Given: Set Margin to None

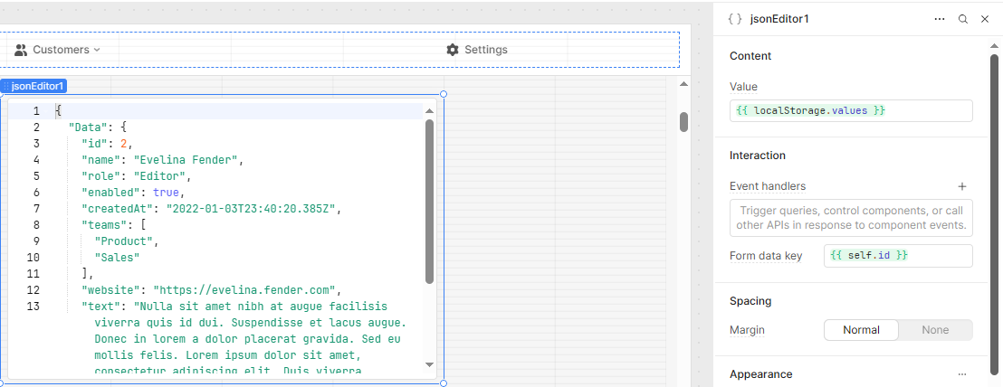Looking at the screenshot, I should [935, 330].
